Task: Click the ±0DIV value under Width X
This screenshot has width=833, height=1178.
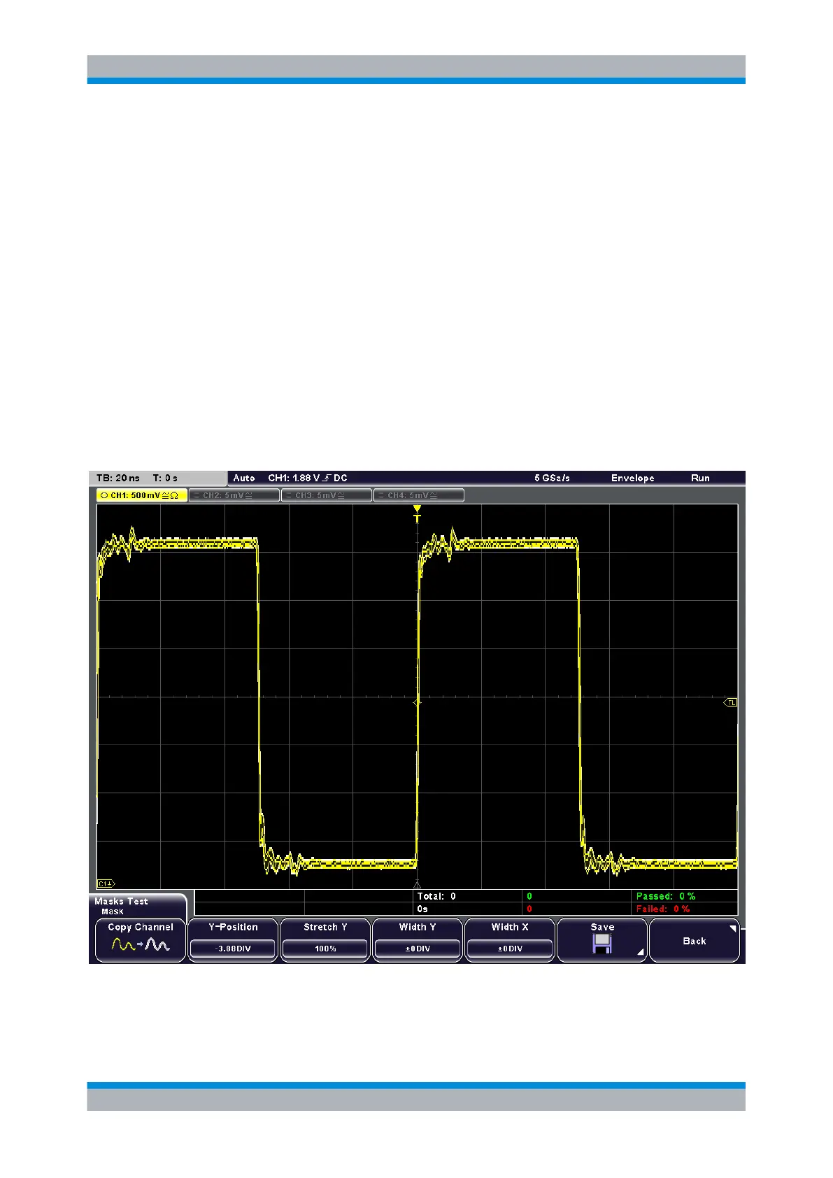Action: click(x=510, y=949)
